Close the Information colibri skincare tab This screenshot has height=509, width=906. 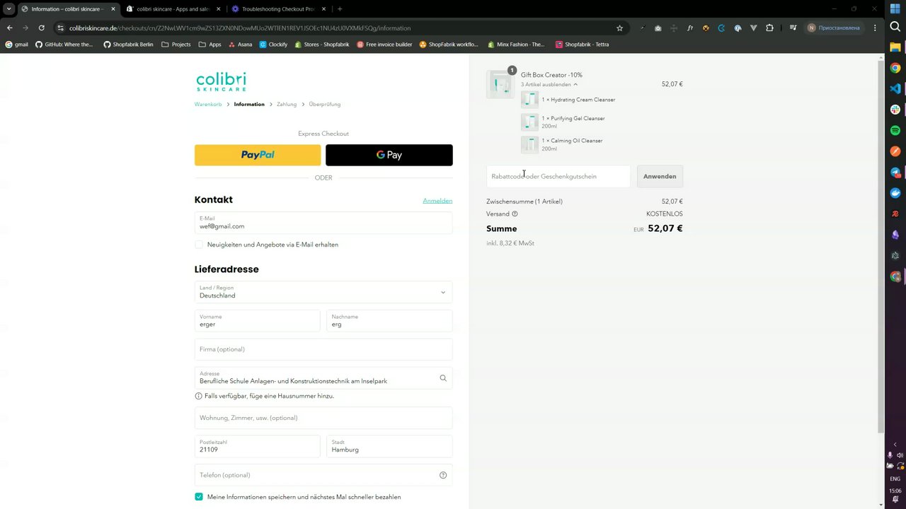click(x=113, y=9)
